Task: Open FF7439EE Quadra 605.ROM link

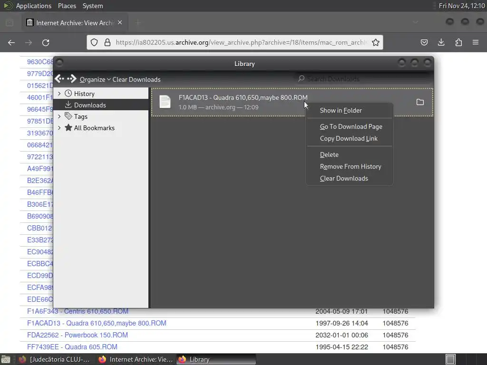Action: 72,346
